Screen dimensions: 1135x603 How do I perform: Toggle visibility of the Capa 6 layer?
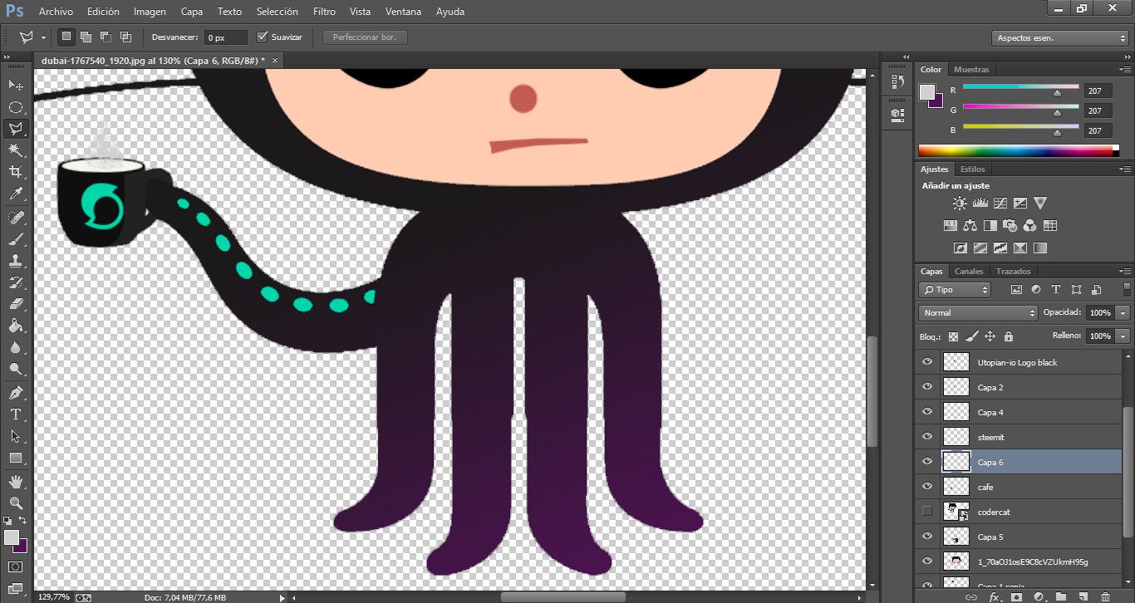click(x=927, y=462)
